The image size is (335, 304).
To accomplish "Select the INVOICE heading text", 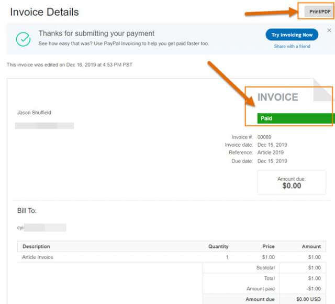I will coord(277,97).
